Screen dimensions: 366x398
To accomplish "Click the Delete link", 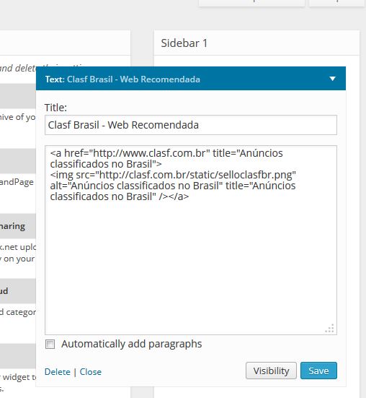I will click(x=58, y=372).
